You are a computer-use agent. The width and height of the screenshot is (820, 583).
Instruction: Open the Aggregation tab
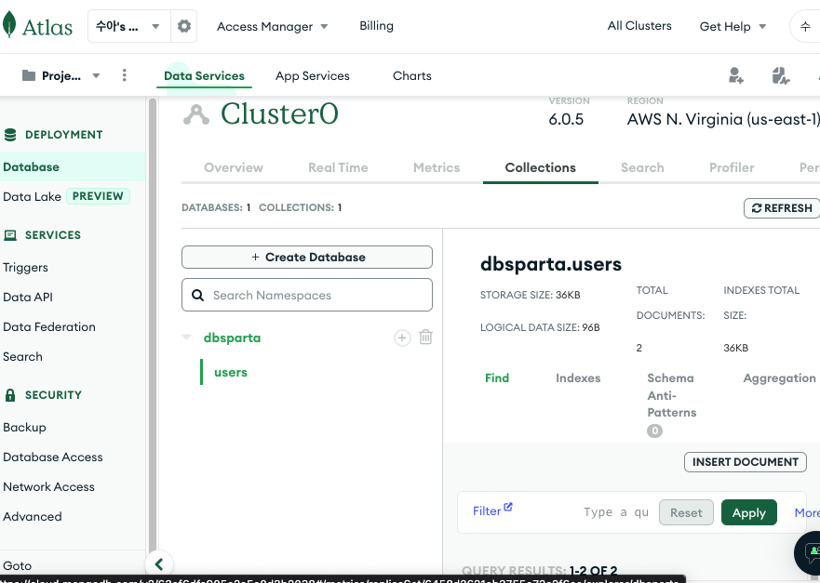coord(779,378)
